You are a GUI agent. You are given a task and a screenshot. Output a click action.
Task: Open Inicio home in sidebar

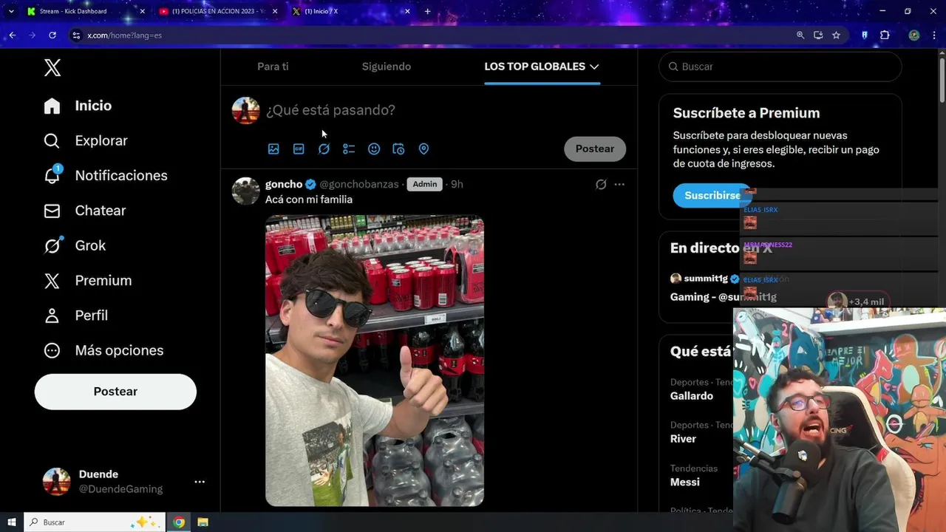pyautogui.click(x=78, y=106)
